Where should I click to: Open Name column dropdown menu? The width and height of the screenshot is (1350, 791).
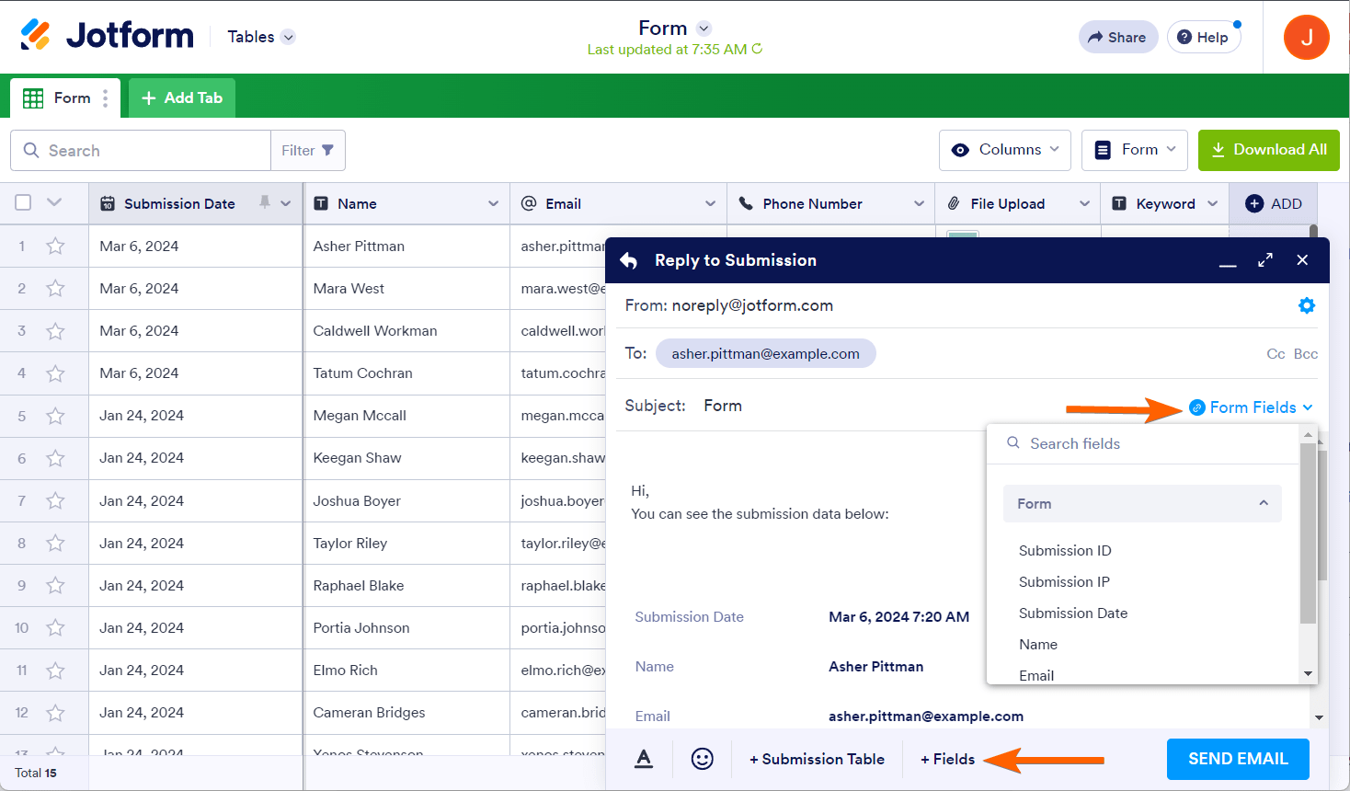pos(494,203)
